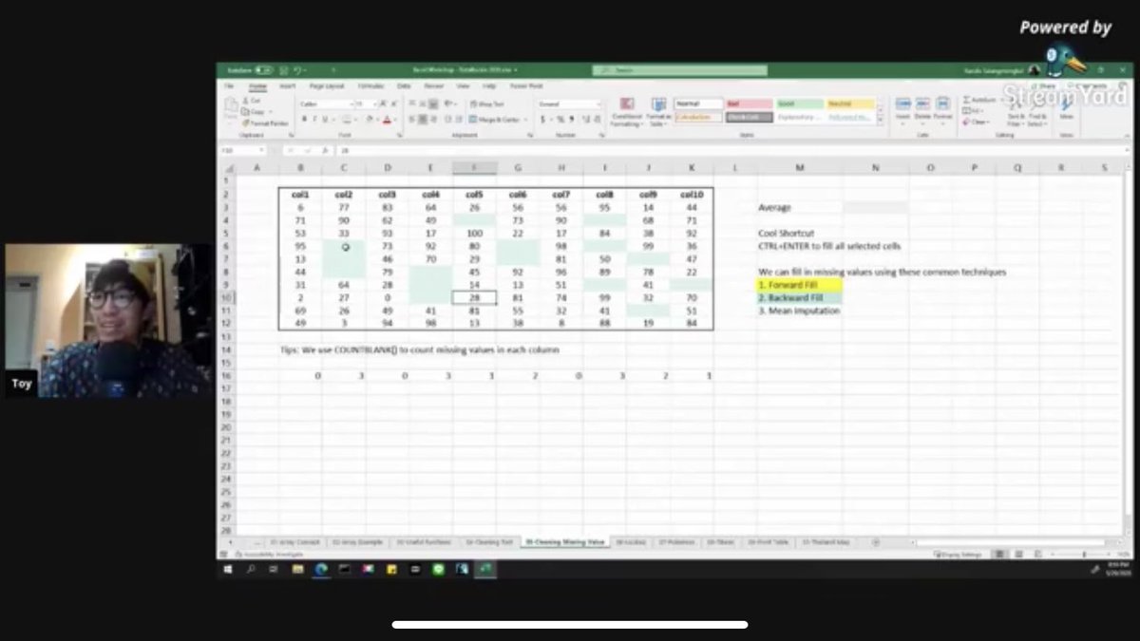This screenshot has height=641, width=1140.
Task: Open the Cleaning Text sheet tab
Action: tap(489, 542)
